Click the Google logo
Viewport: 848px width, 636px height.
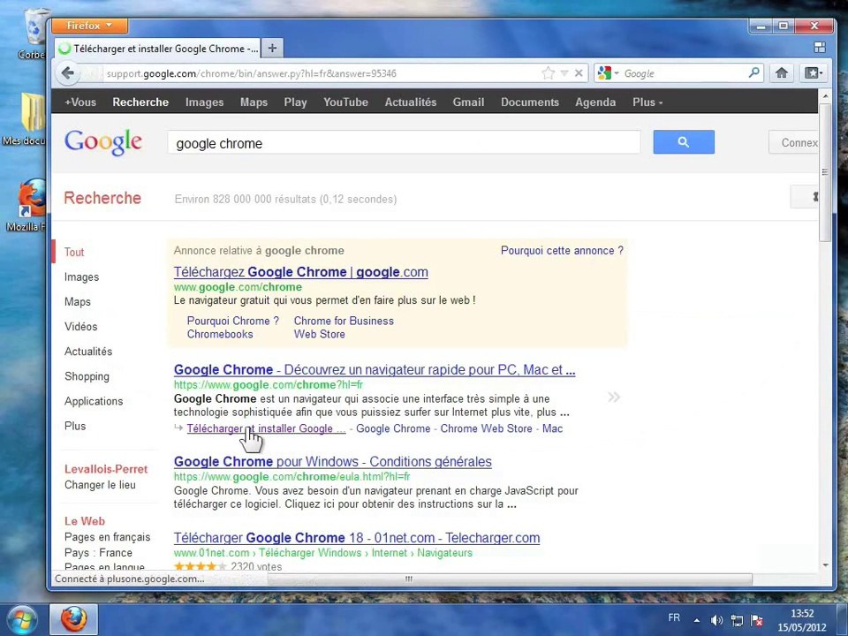103,142
